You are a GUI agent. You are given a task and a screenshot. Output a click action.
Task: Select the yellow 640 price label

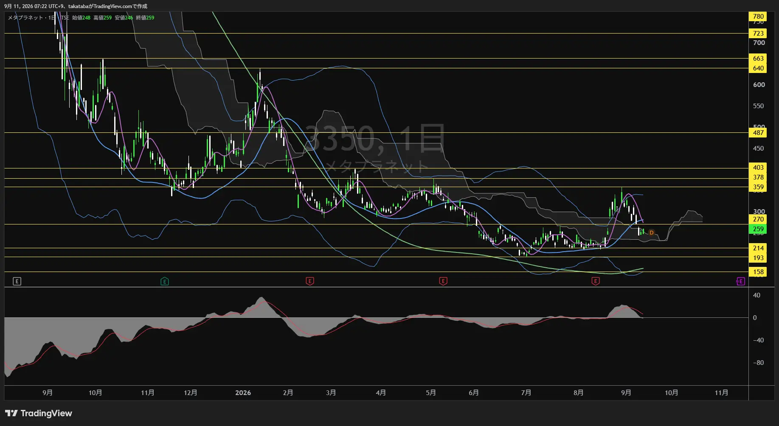point(758,68)
